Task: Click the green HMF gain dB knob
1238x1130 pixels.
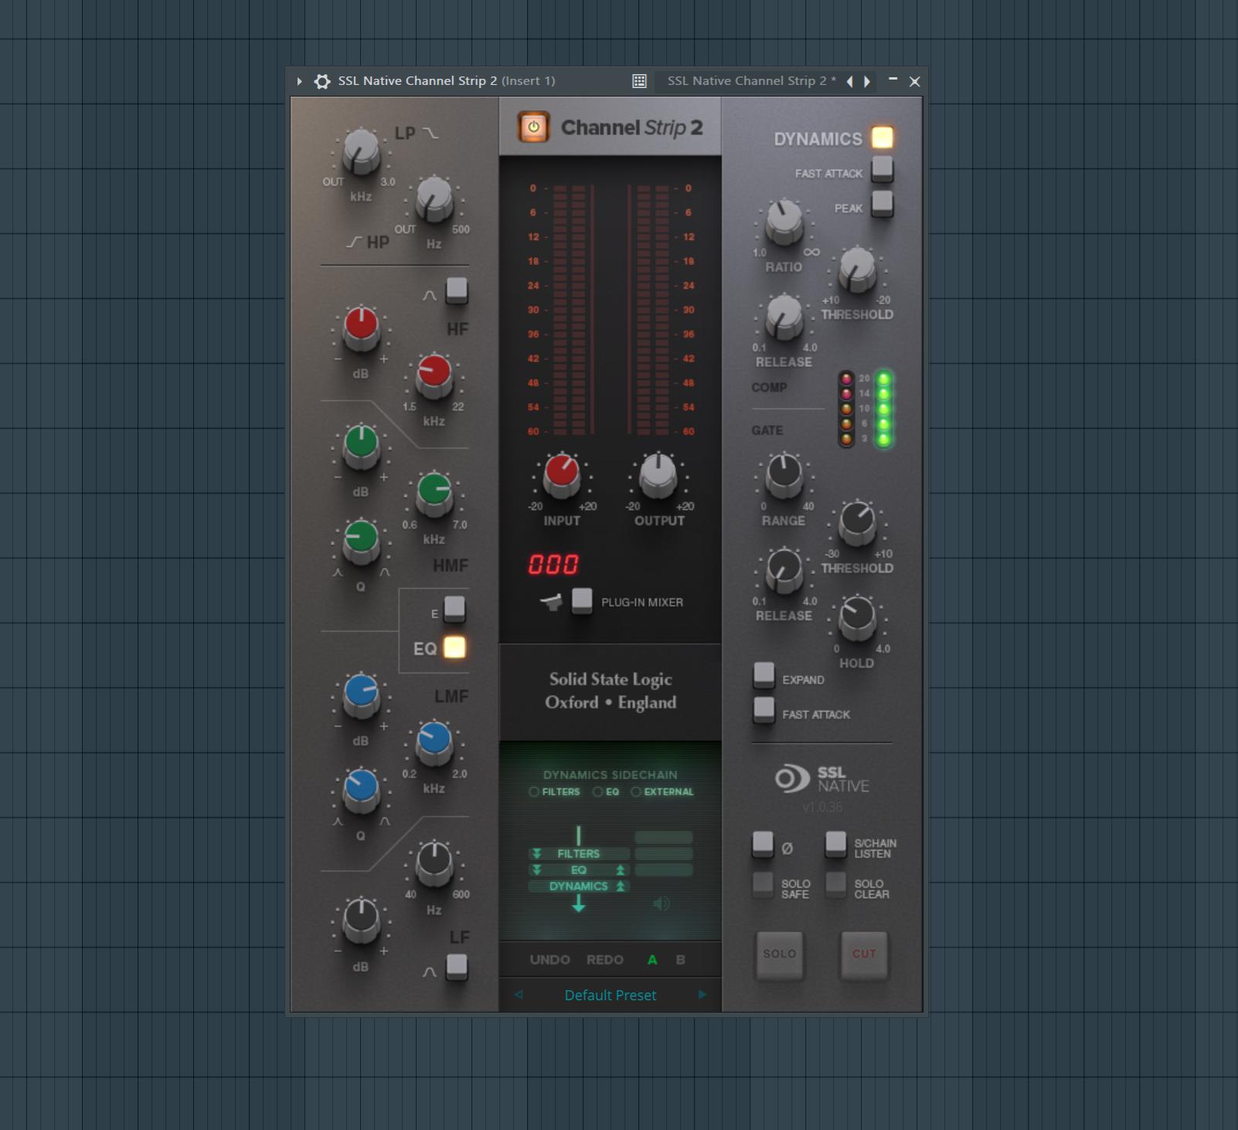Action: click(x=361, y=446)
